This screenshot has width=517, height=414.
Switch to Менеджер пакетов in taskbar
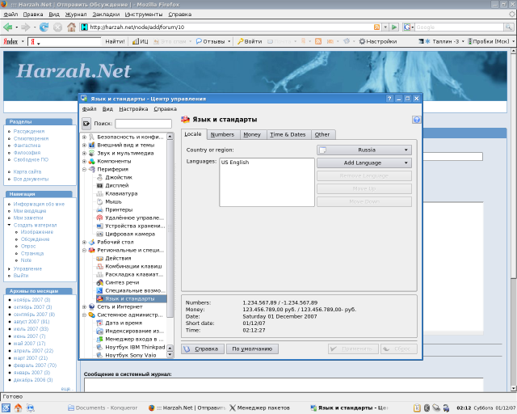260,408
